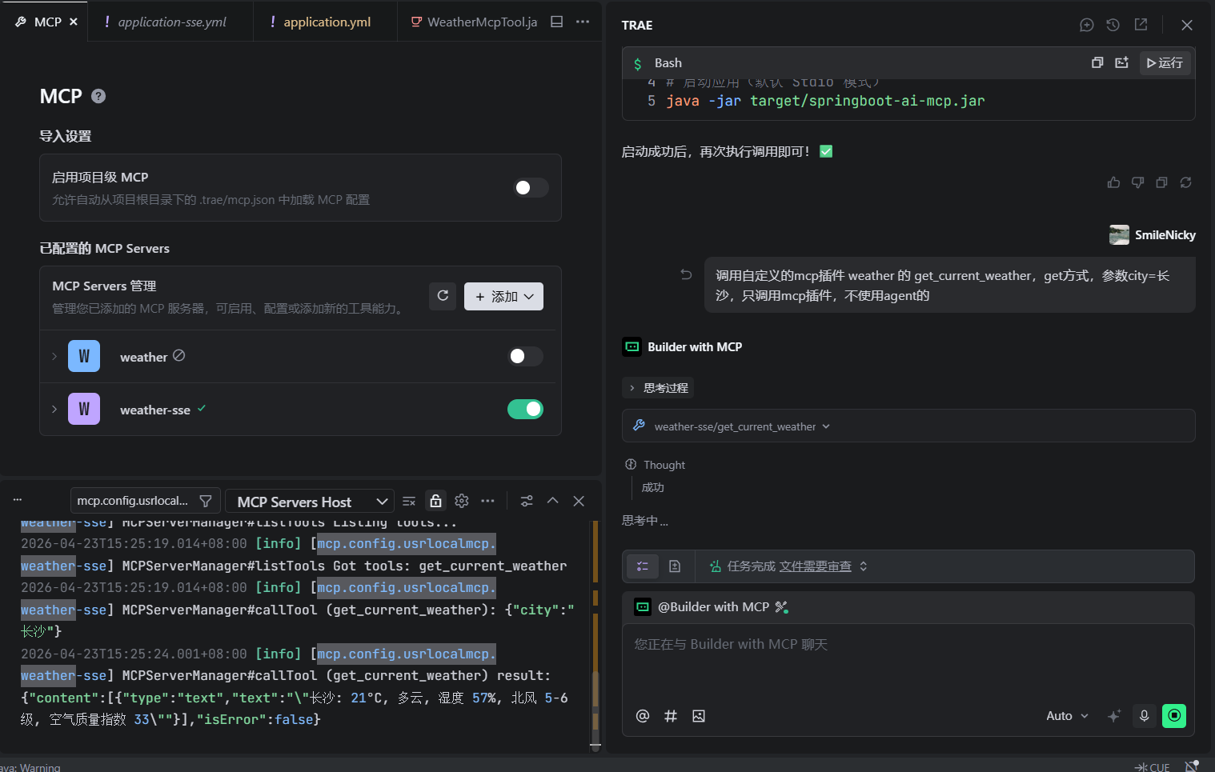Start a new chat in TRAE
Image resolution: width=1215 pixels, height=772 pixels.
point(1086,25)
